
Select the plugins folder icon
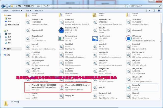tap(94, 15)
